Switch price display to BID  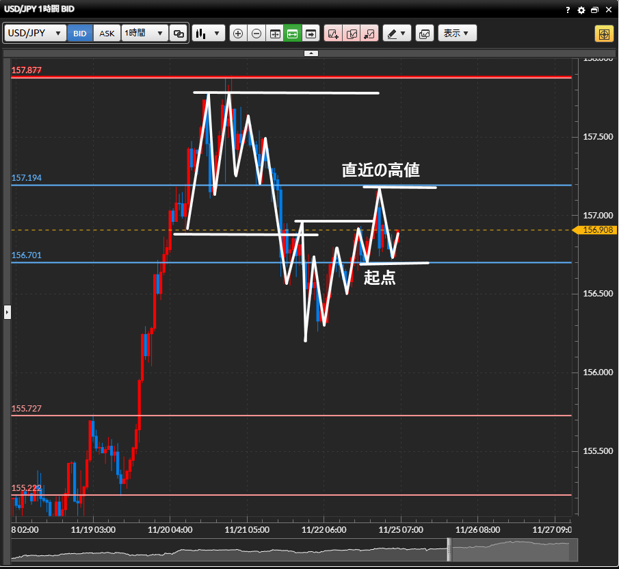click(x=80, y=33)
